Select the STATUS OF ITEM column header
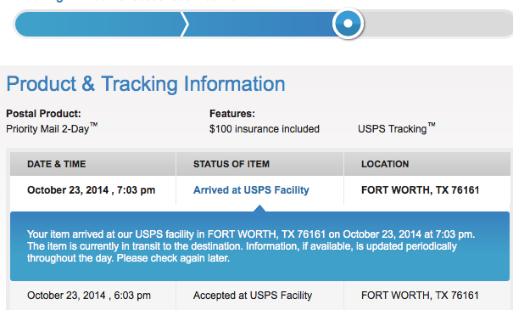The image size is (513, 310). (x=231, y=164)
